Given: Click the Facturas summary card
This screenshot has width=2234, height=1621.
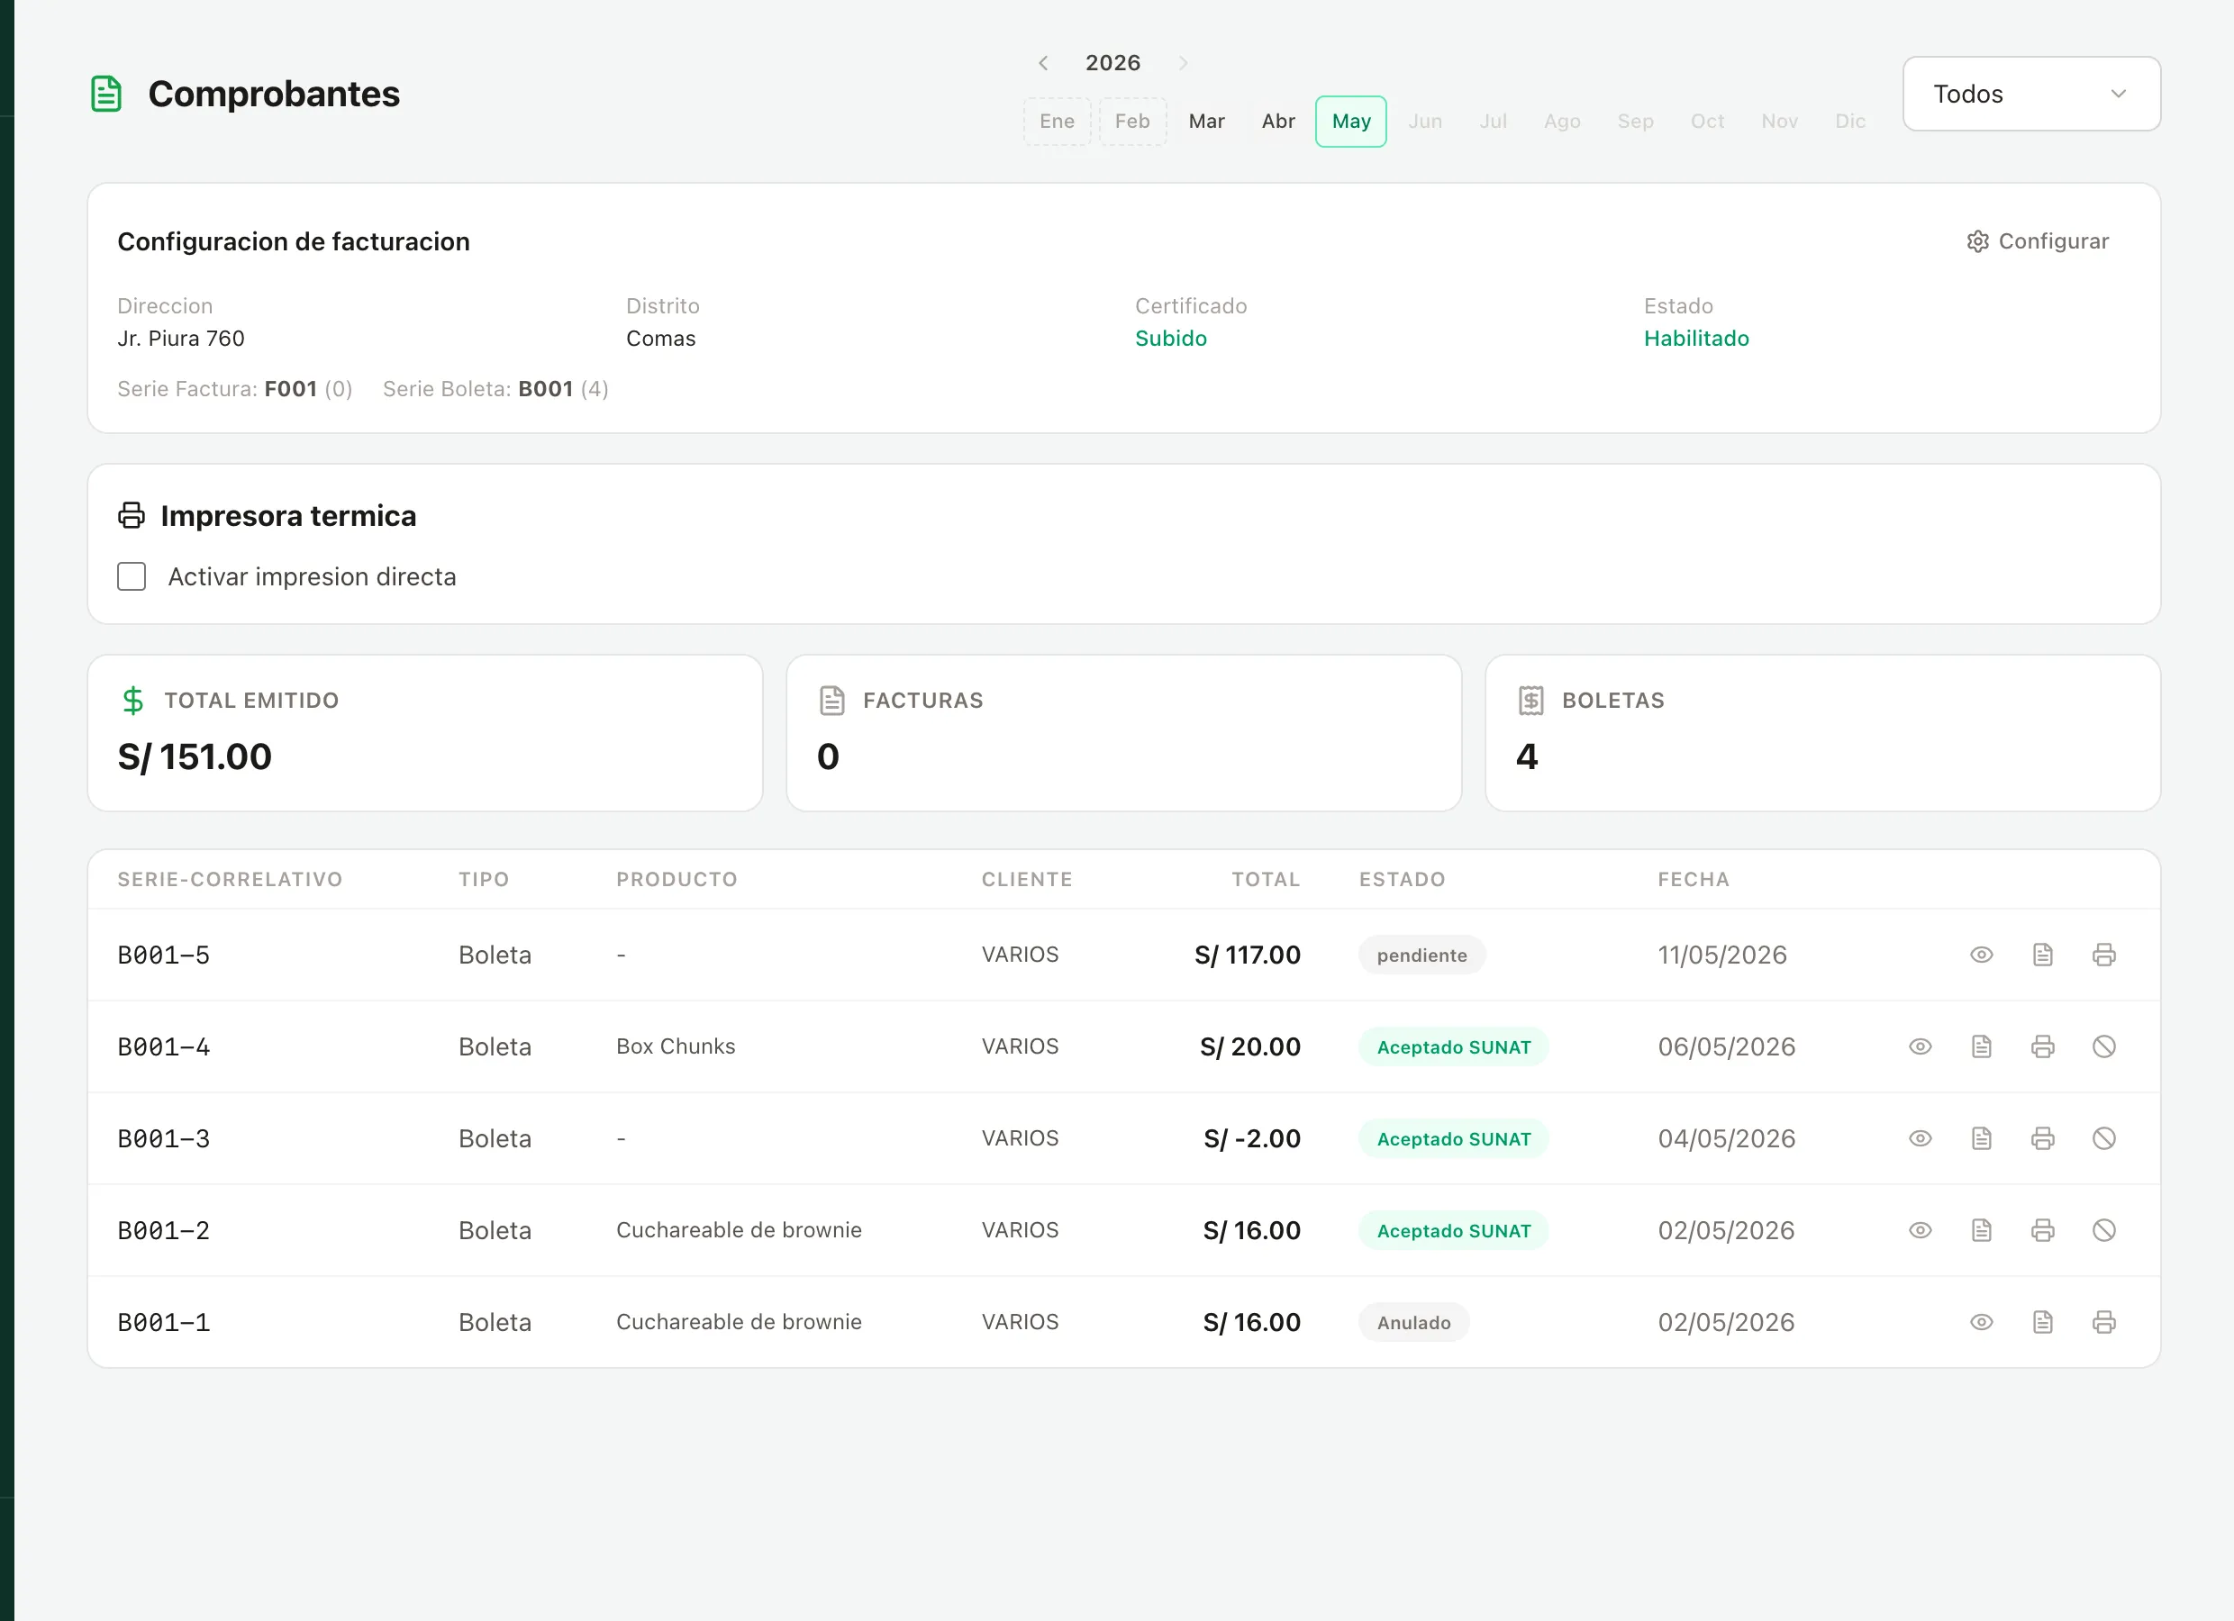Looking at the screenshot, I should (1123, 733).
